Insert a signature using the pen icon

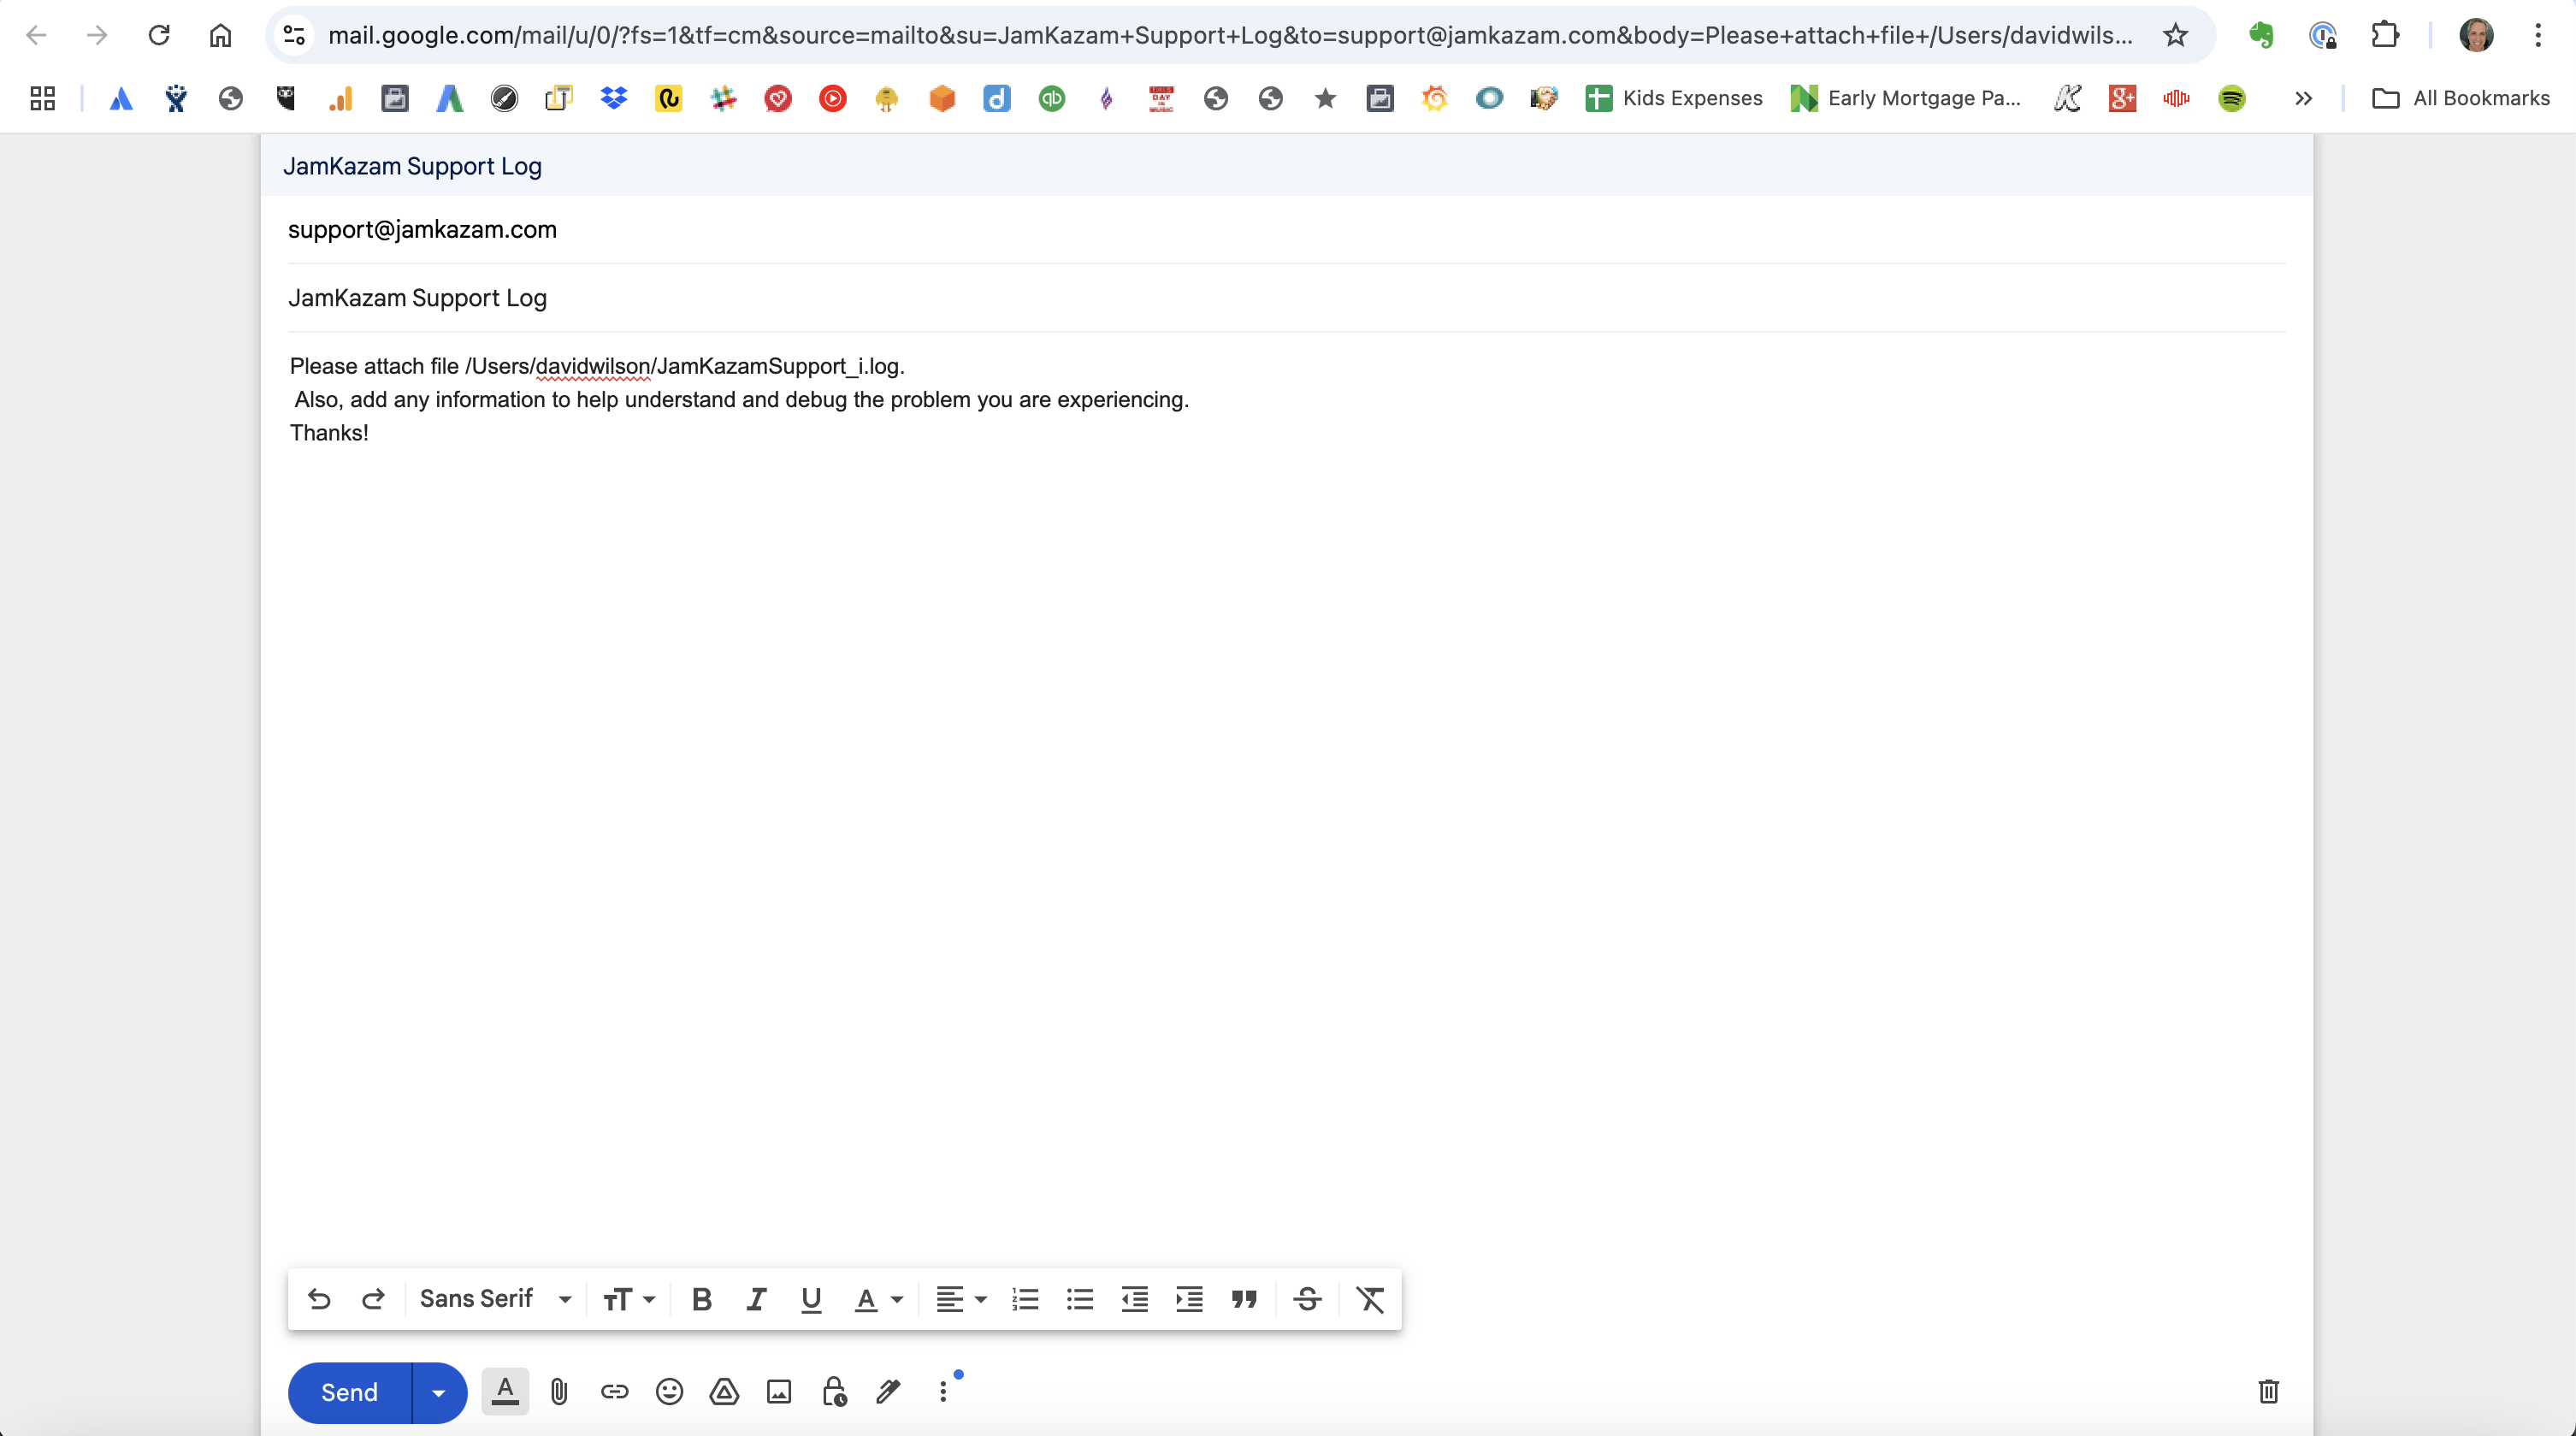888,1391
